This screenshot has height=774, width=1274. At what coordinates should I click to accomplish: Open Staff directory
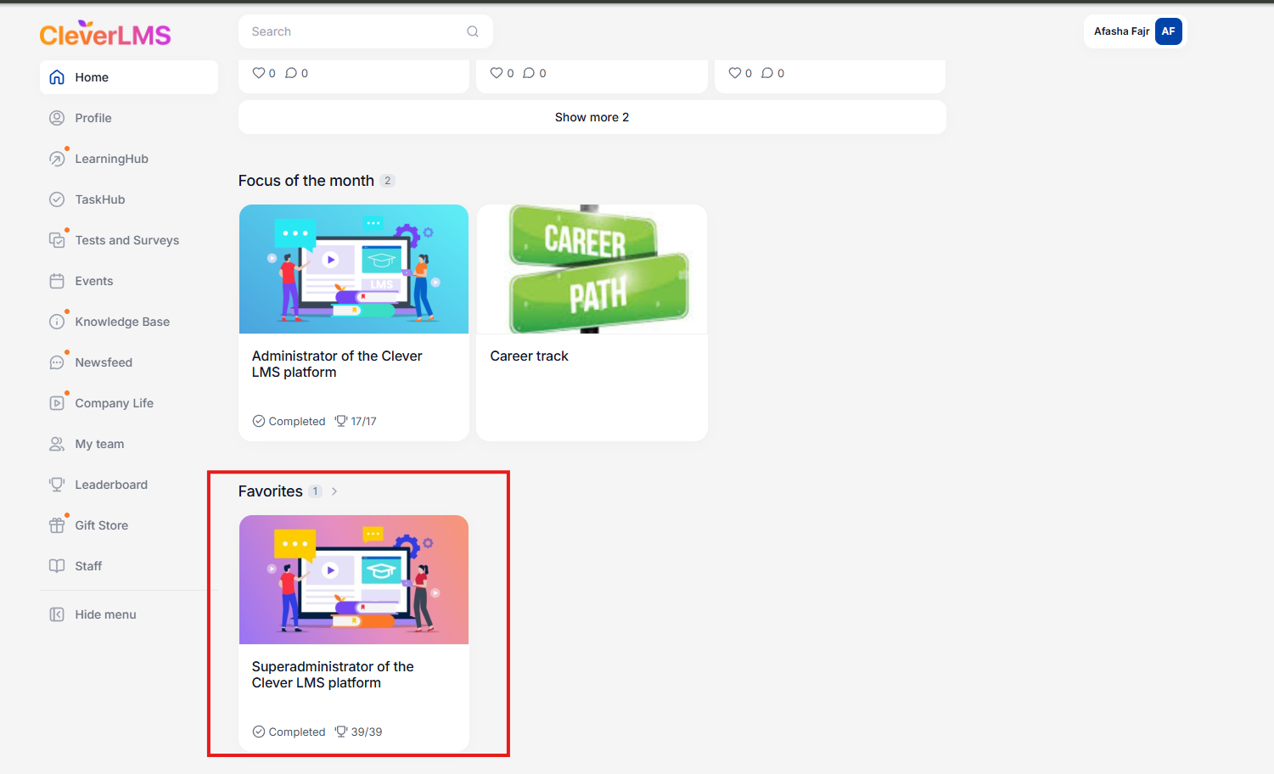pos(129,566)
